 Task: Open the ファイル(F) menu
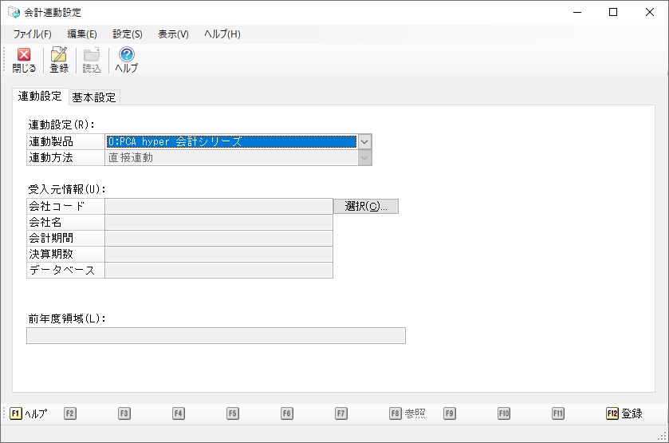coord(32,34)
